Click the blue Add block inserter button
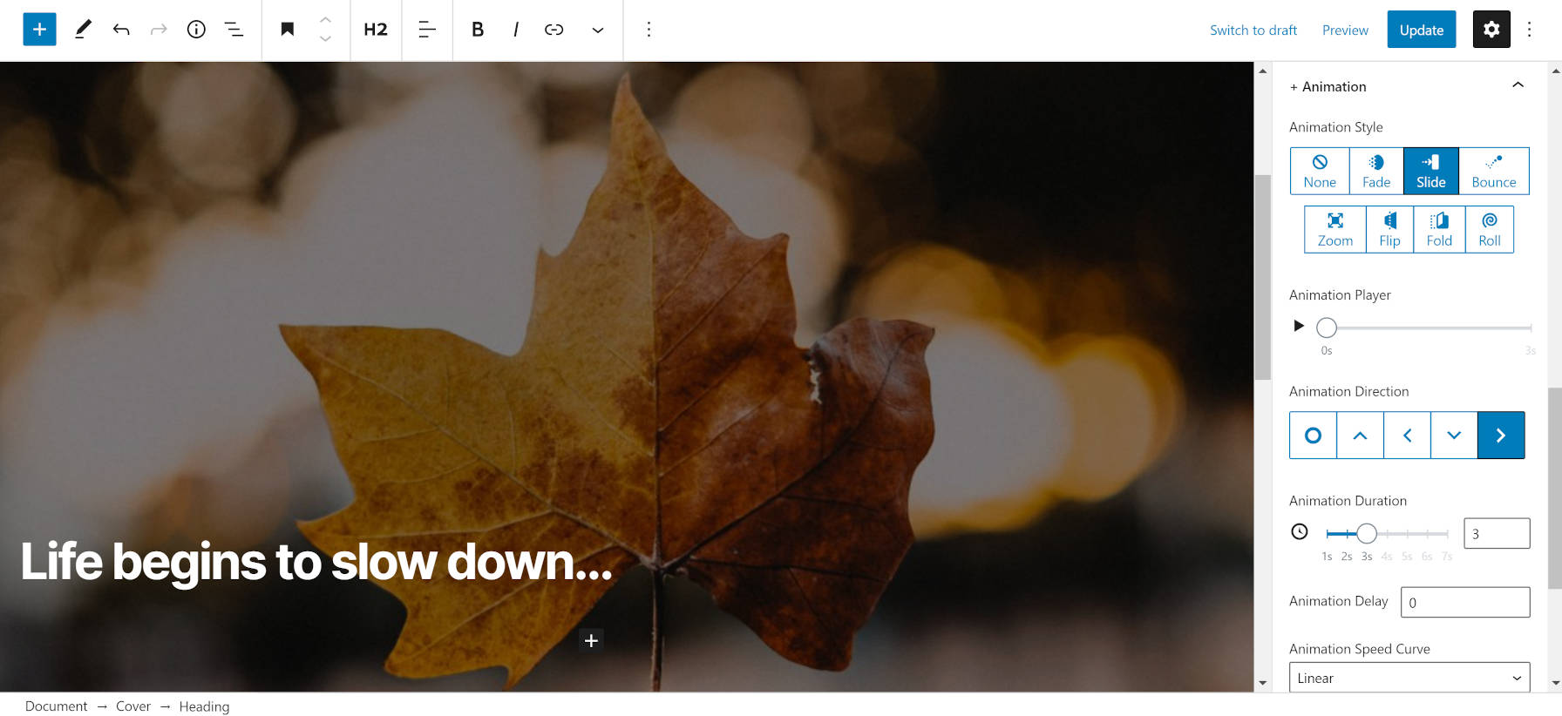The image size is (1562, 716). click(39, 30)
